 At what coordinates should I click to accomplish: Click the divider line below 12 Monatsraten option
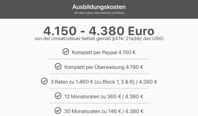[99, 103]
